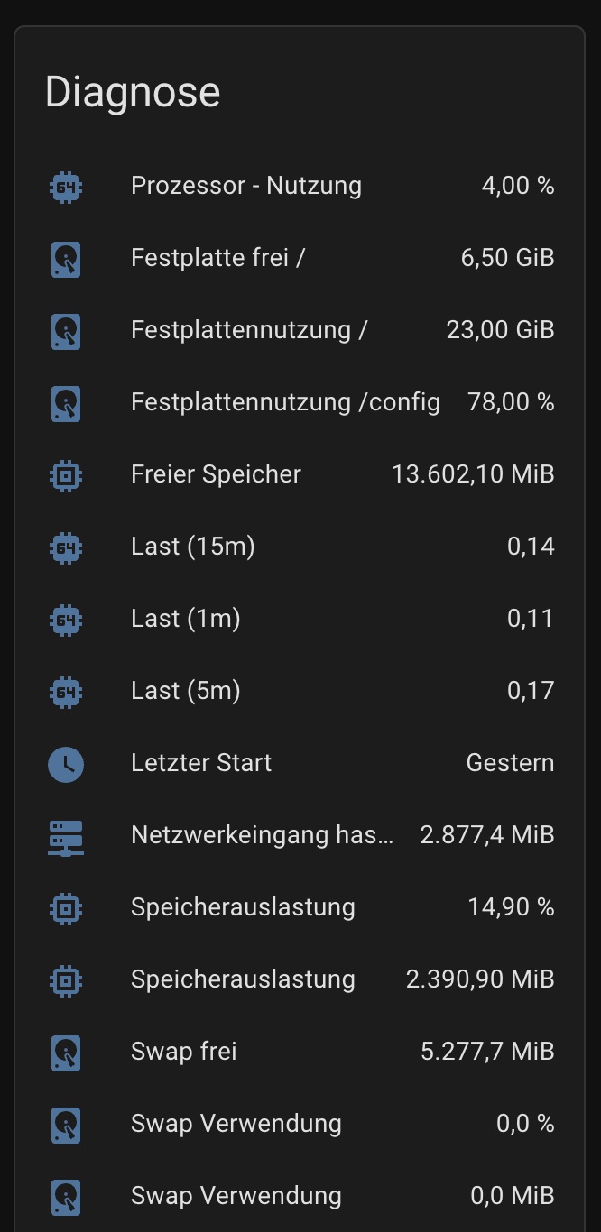
Task: Open Speicherauslastung 2.390,90 MiB value
Action: pos(480,979)
